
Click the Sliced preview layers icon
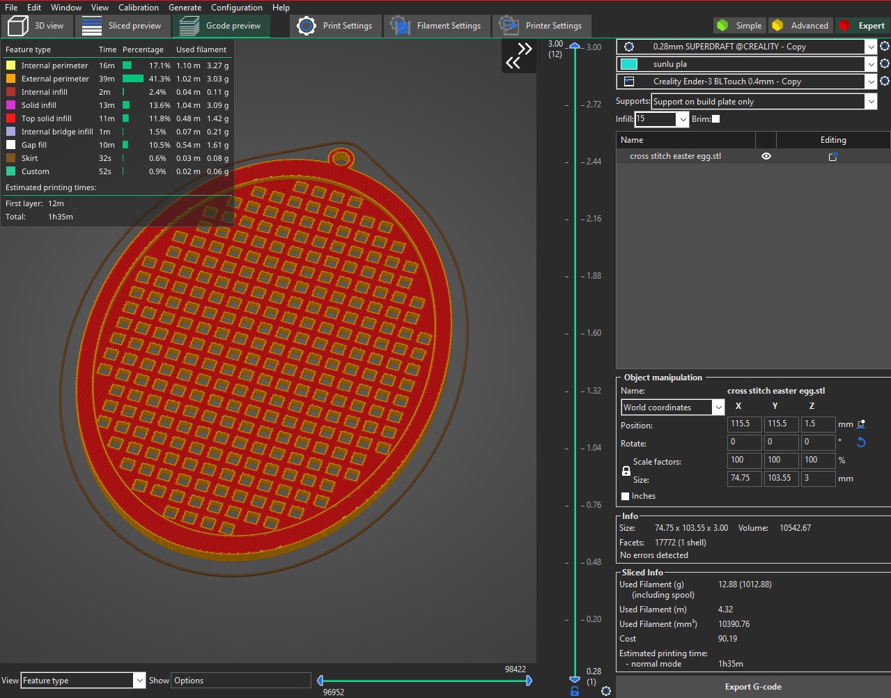coord(92,26)
